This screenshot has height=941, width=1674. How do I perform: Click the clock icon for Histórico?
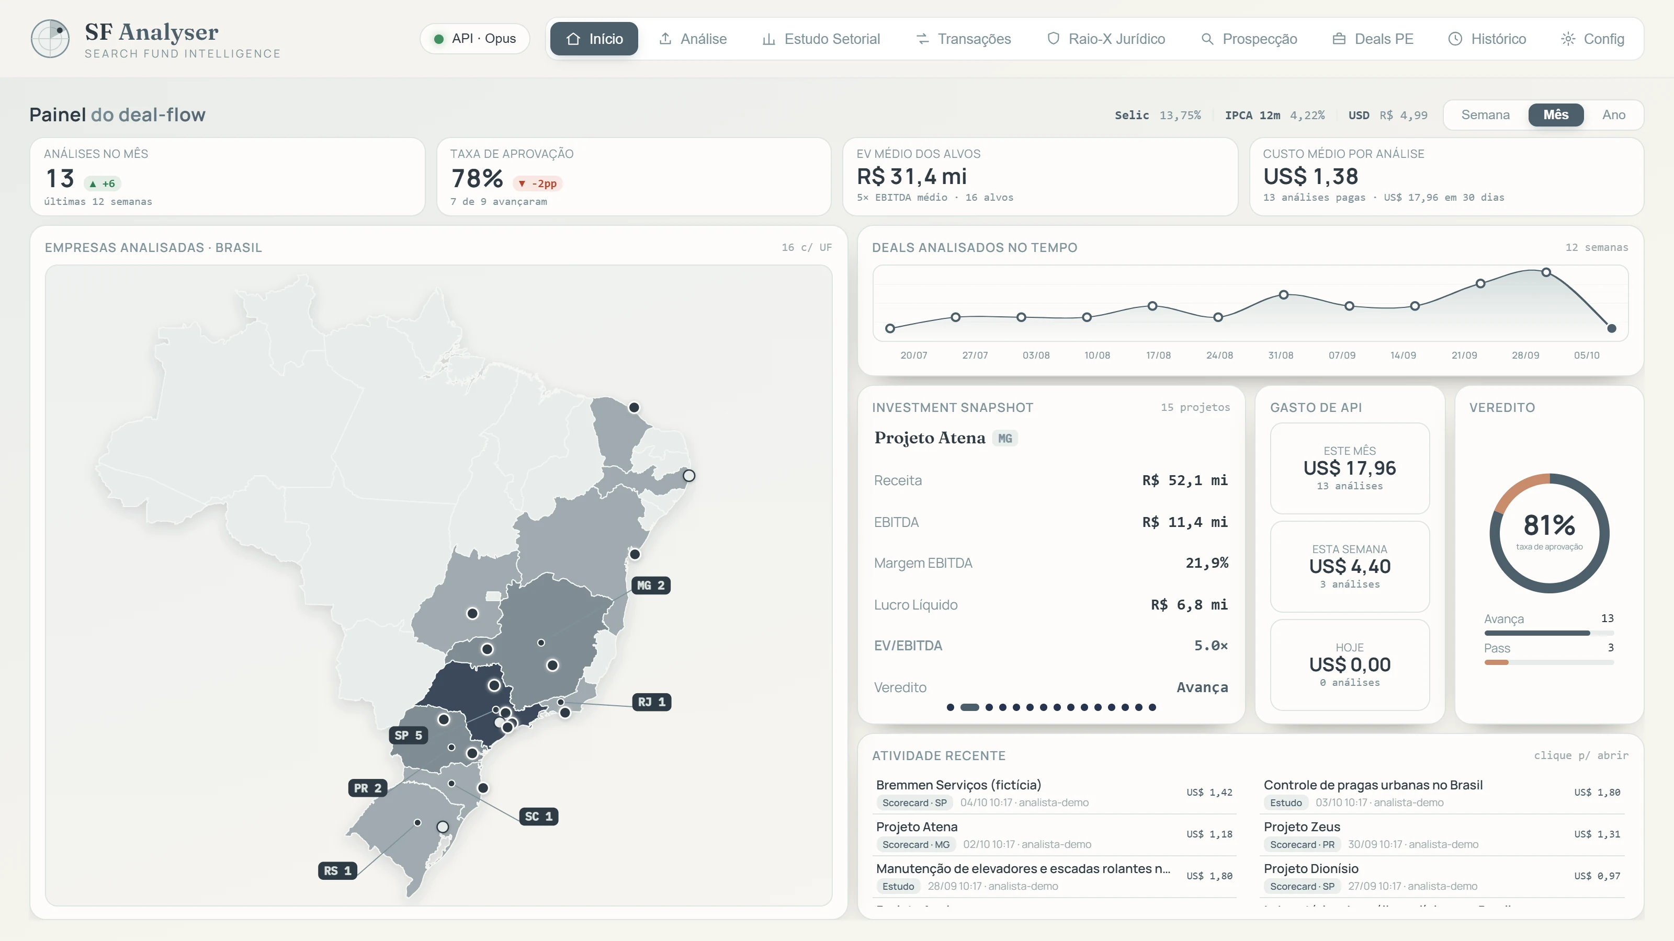pos(1456,39)
